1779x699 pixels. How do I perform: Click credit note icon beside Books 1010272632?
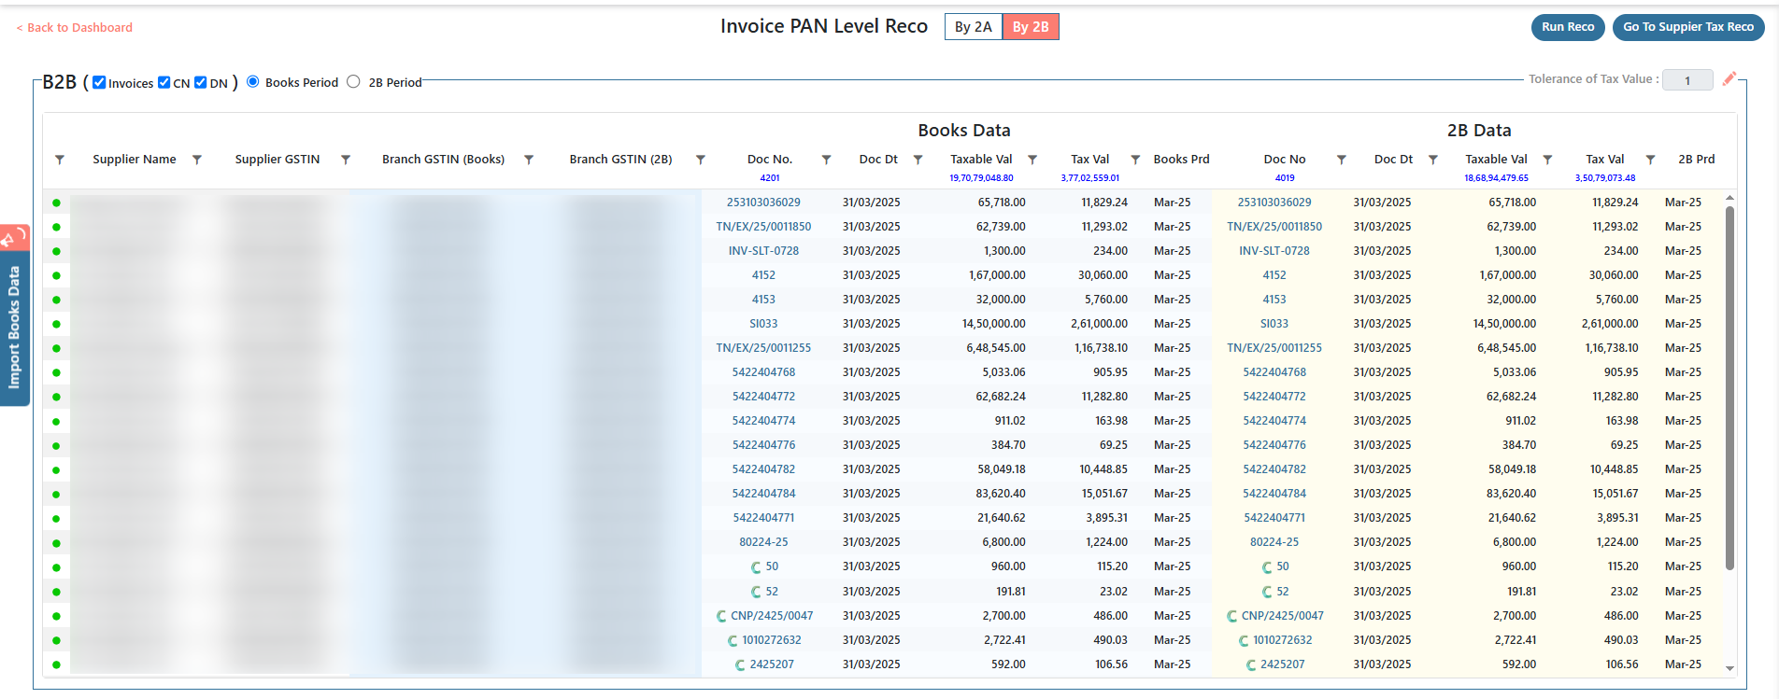(733, 640)
